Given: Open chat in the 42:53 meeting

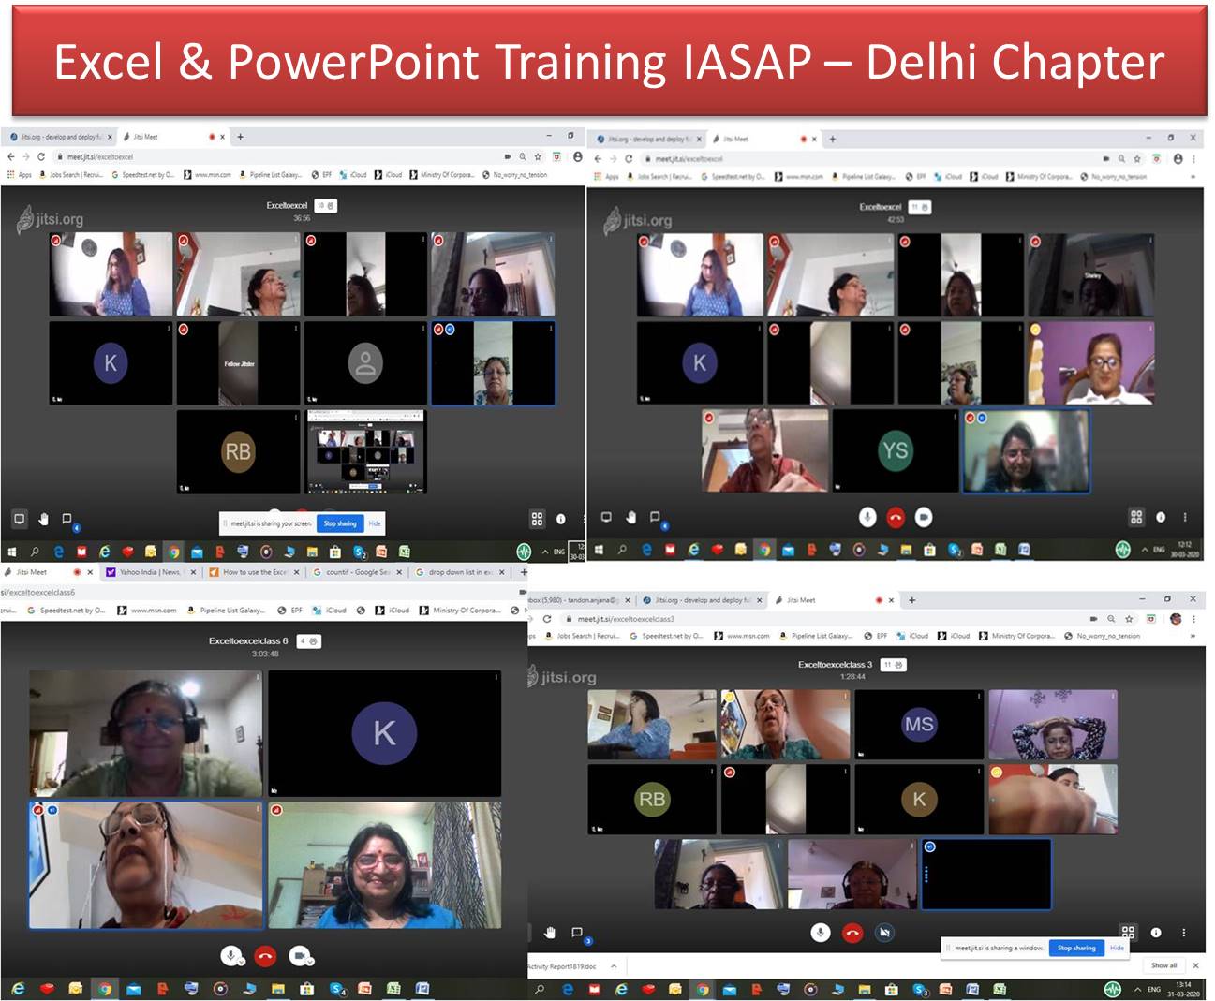Looking at the screenshot, I should coord(655,517).
